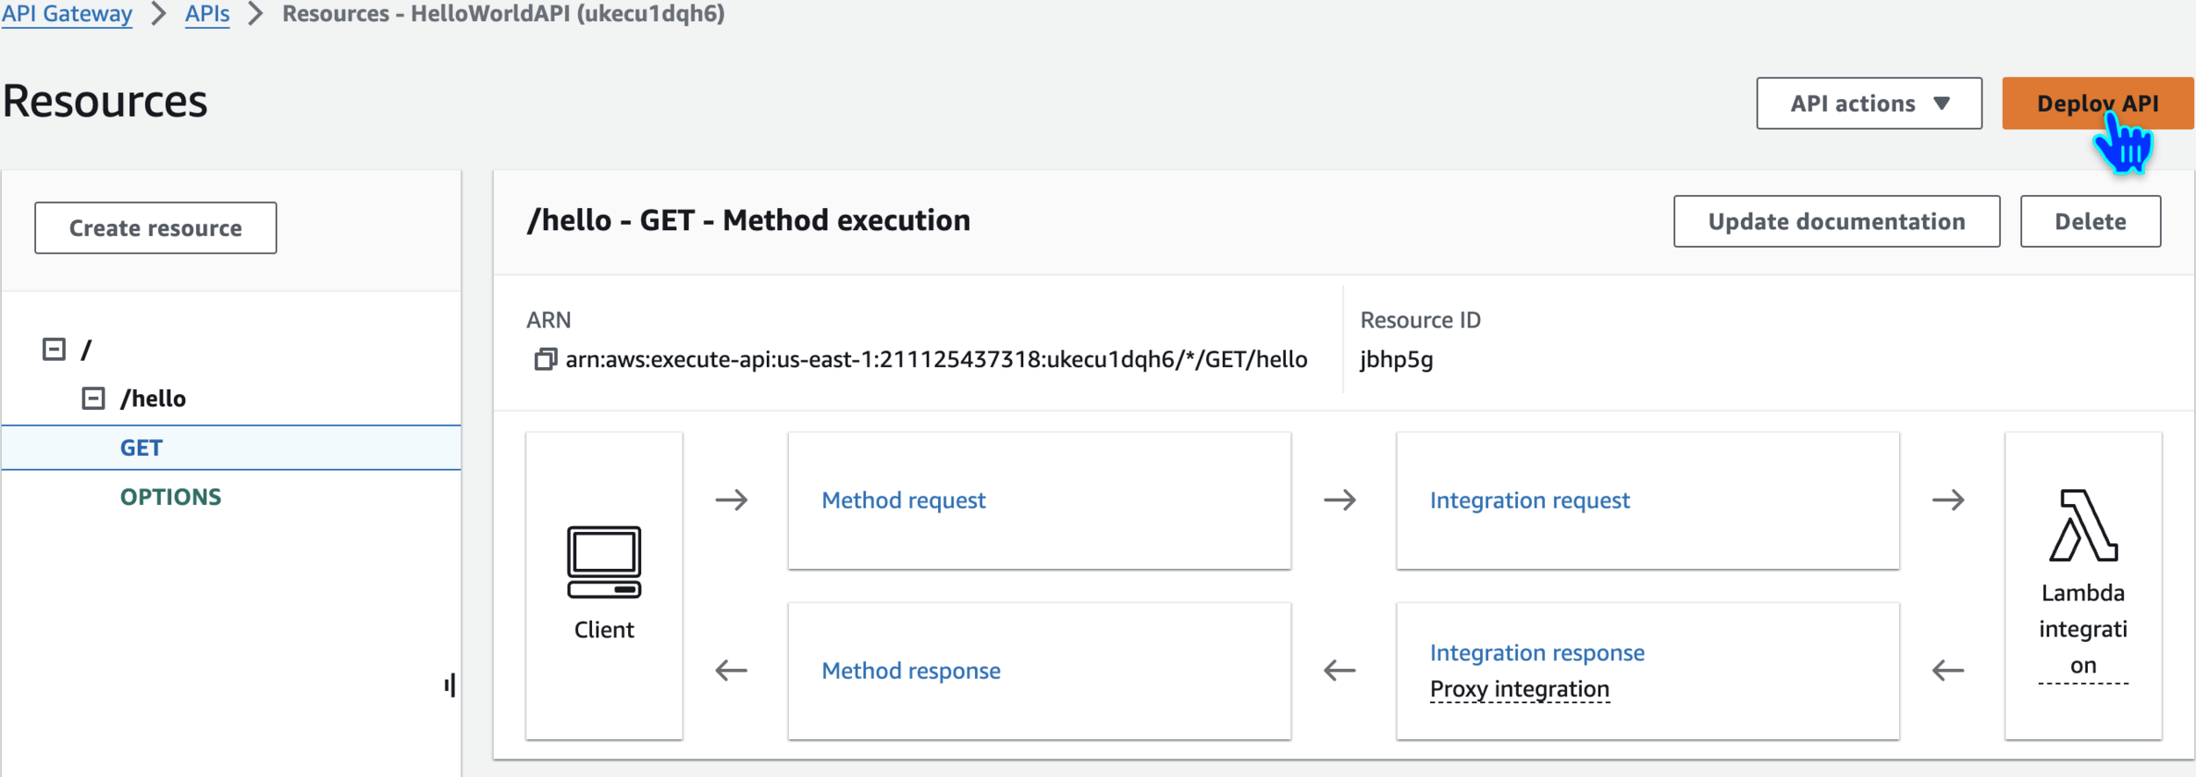The height and width of the screenshot is (777, 2196).
Task: Click the Client computer icon
Action: pyautogui.click(x=603, y=562)
